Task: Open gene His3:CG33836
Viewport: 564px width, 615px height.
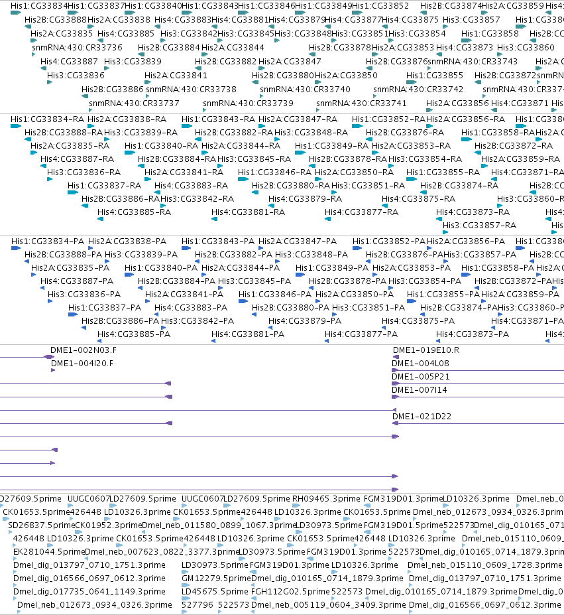Action: (76, 76)
